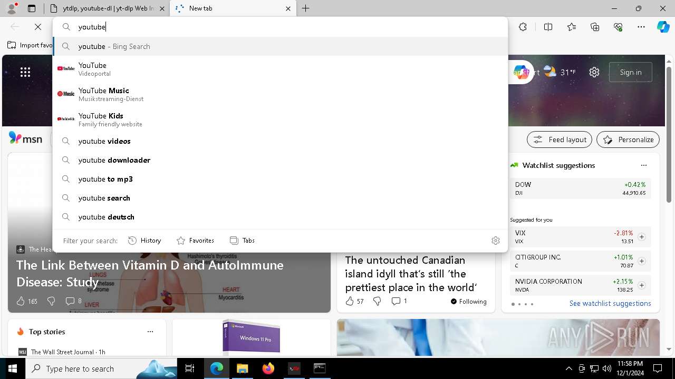Open the weather widget showing 31°F

560,72
